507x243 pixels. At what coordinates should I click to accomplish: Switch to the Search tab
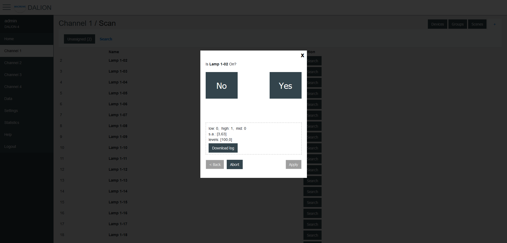pos(106,39)
